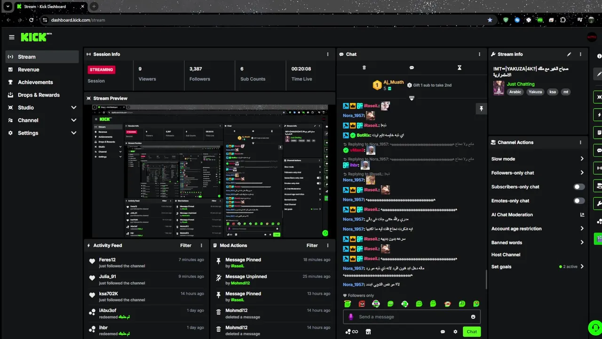Image resolution: width=602 pixels, height=339 pixels.
Task: Open Chat panel three-dot options
Action: point(480,54)
